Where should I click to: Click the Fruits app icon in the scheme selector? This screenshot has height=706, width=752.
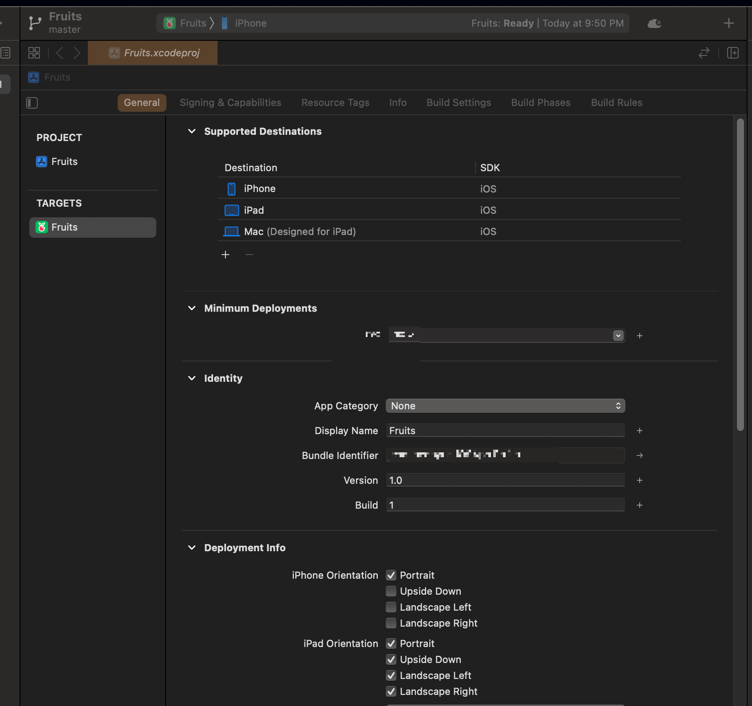coord(170,23)
